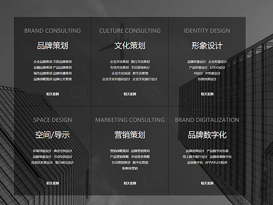The height and width of the screenshot is (205, 273).
Task: Click the 品牌策划 heading
Action: [52, 46]
